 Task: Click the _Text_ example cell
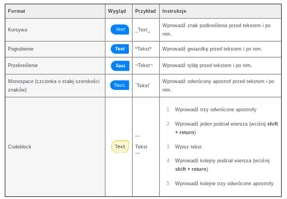point(143,30)
